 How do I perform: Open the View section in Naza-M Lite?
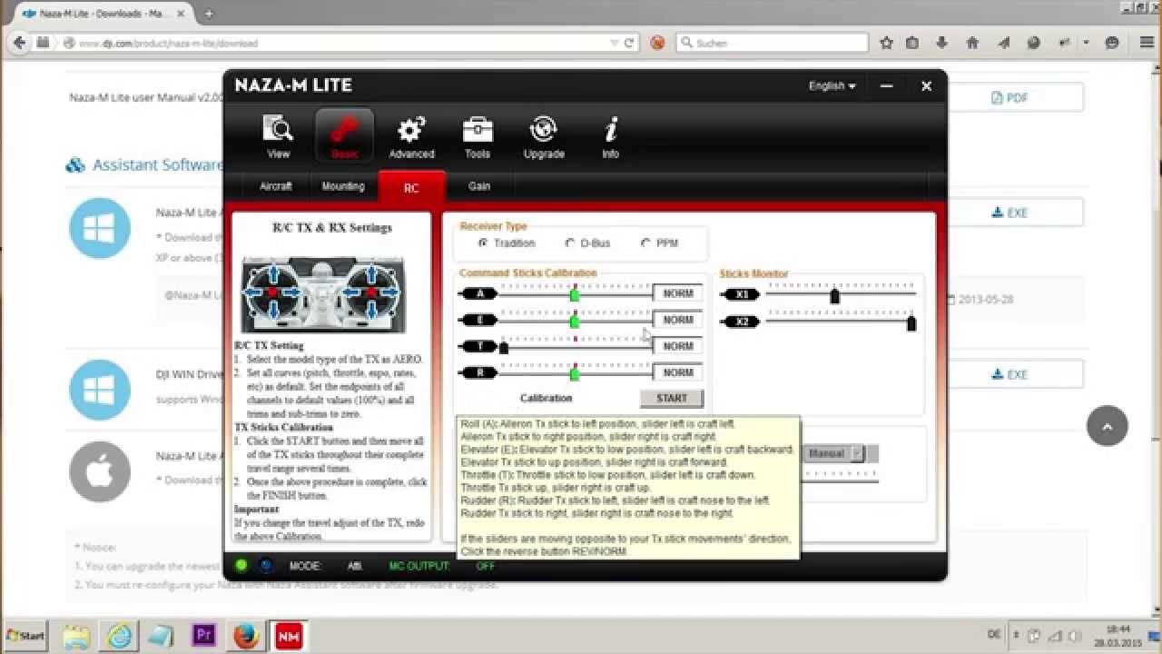(278, 137)
